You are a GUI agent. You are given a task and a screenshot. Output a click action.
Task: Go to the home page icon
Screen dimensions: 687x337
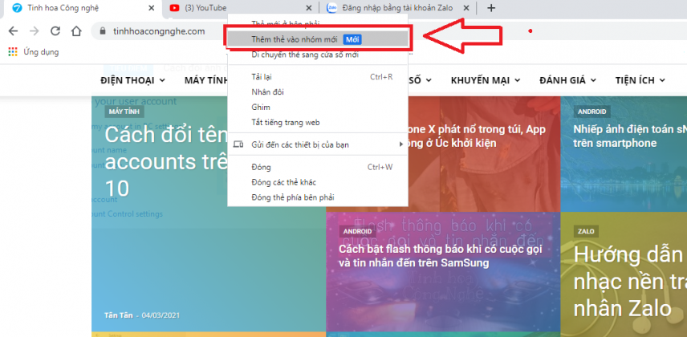(x=75, y=31)
